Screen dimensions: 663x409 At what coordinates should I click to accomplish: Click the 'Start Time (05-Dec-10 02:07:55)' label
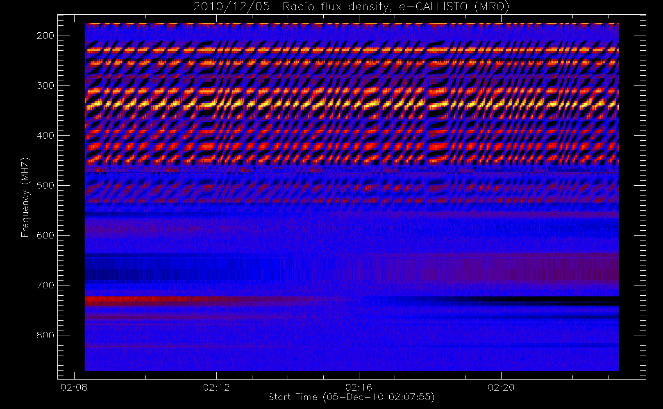point(351,397)
